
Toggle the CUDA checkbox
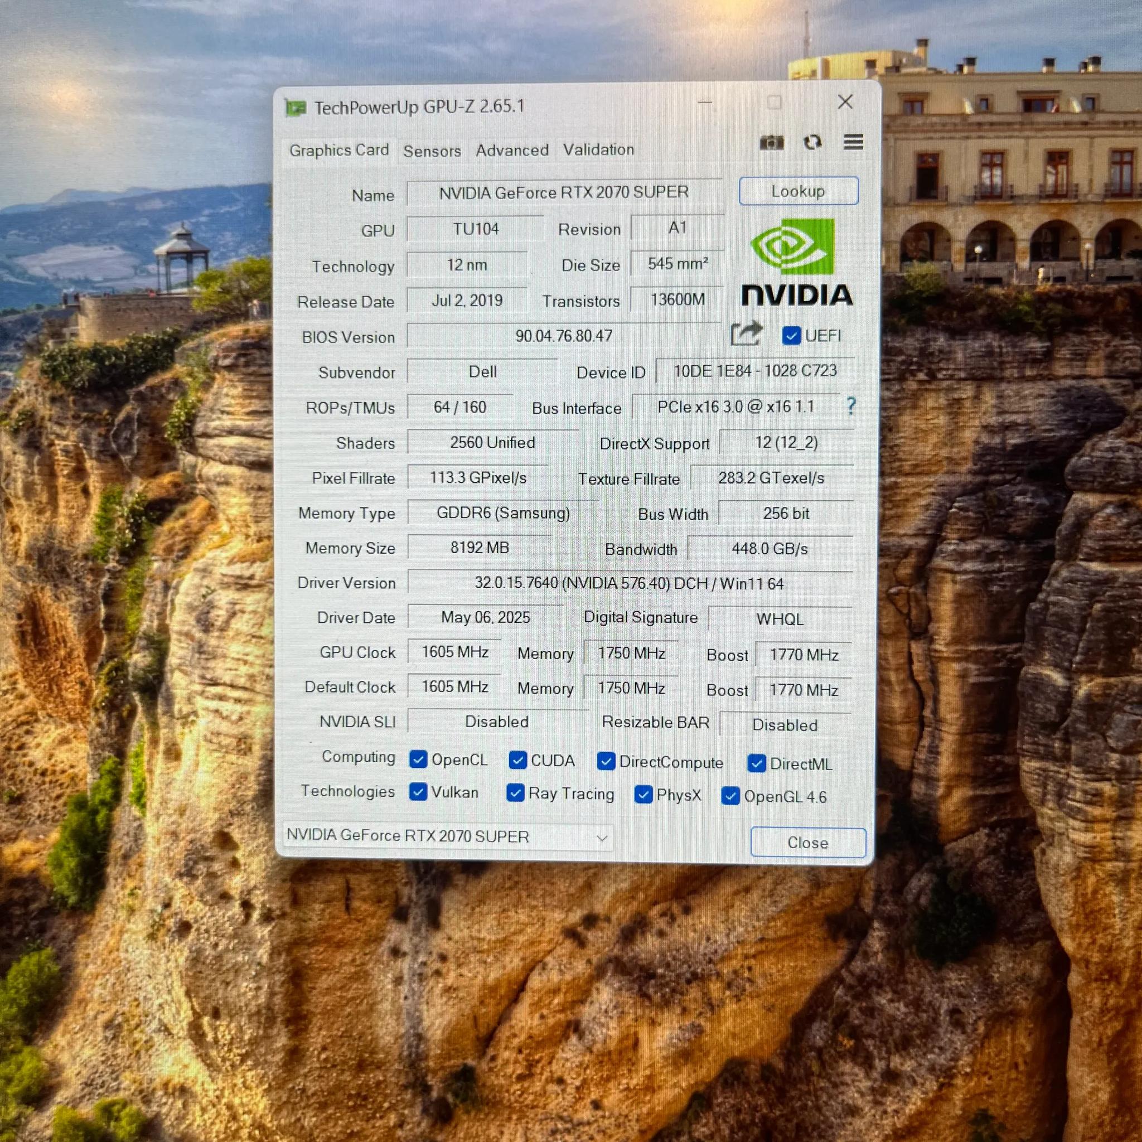pos(517,760)
